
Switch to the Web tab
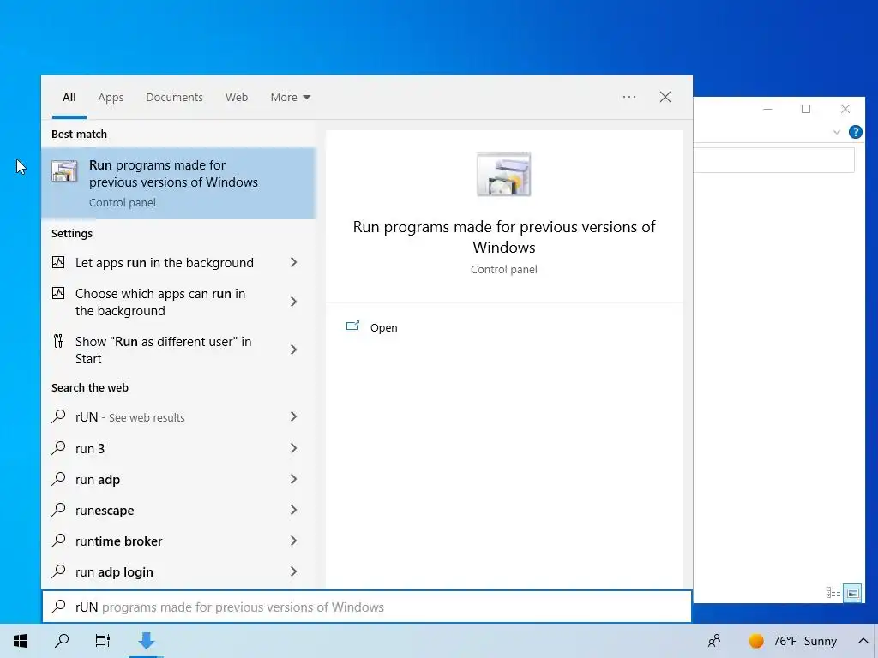pos(237,98)
